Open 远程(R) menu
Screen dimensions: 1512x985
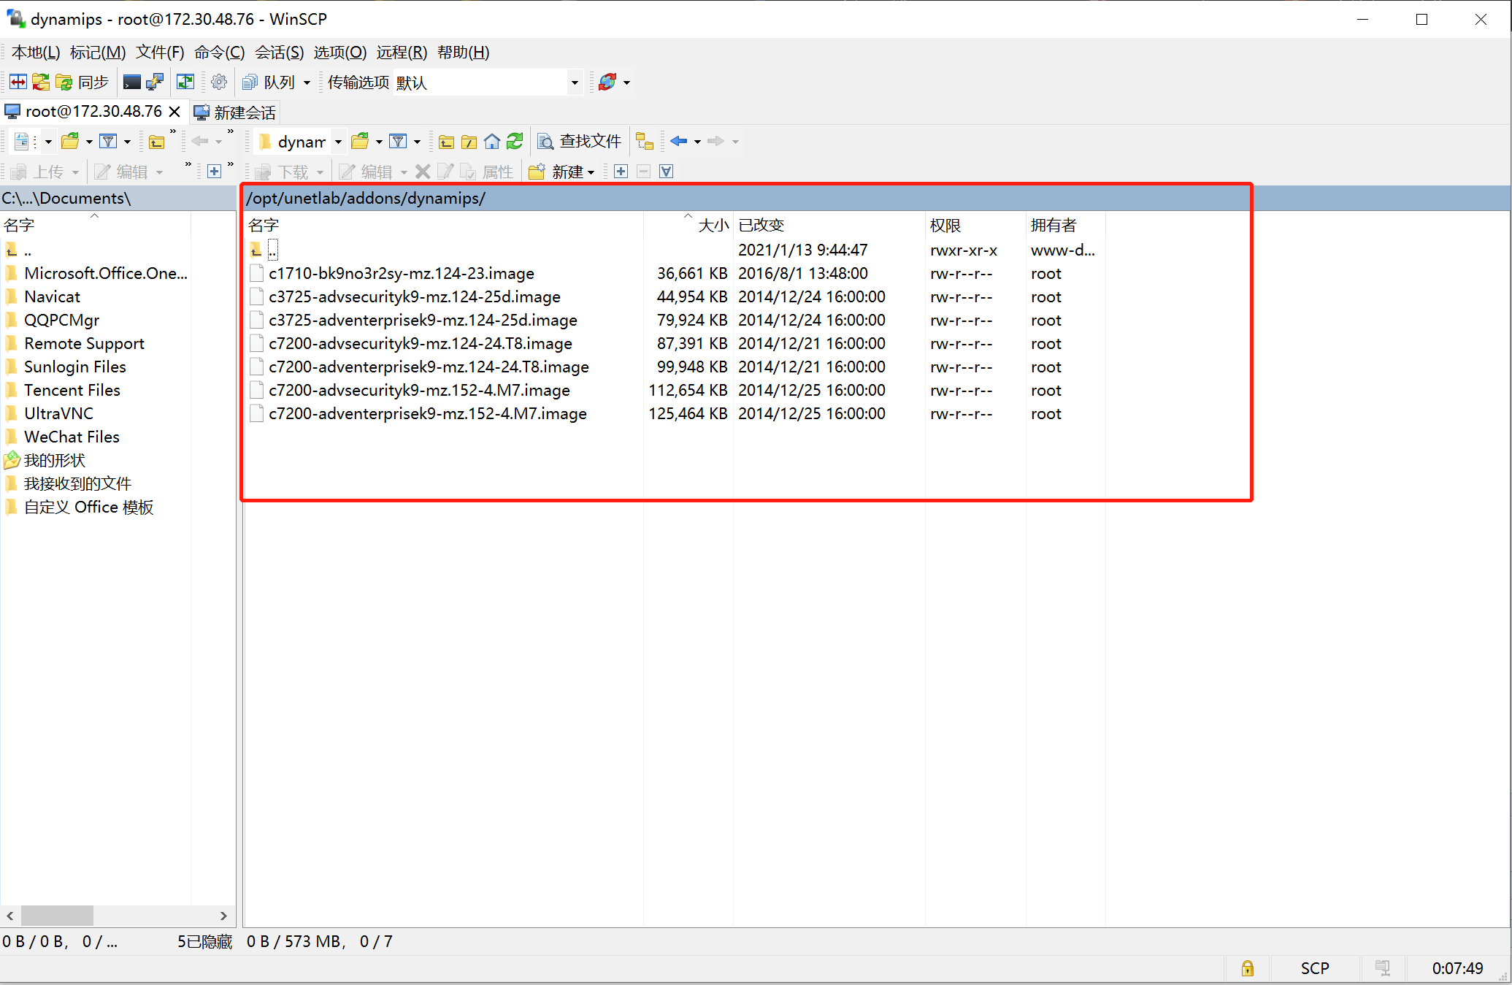point(402,53)
